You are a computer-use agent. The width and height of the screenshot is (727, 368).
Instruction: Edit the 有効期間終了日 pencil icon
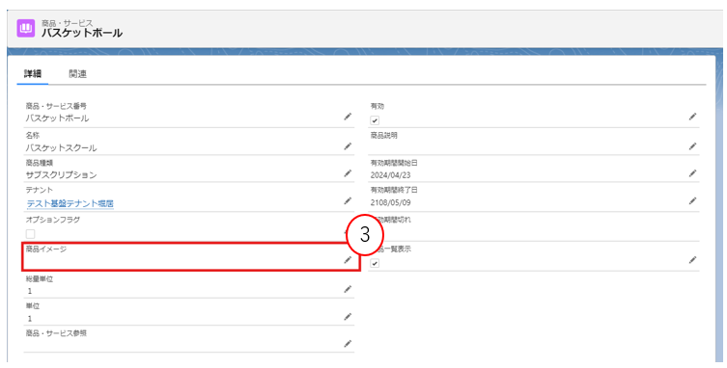coord(692,201)
